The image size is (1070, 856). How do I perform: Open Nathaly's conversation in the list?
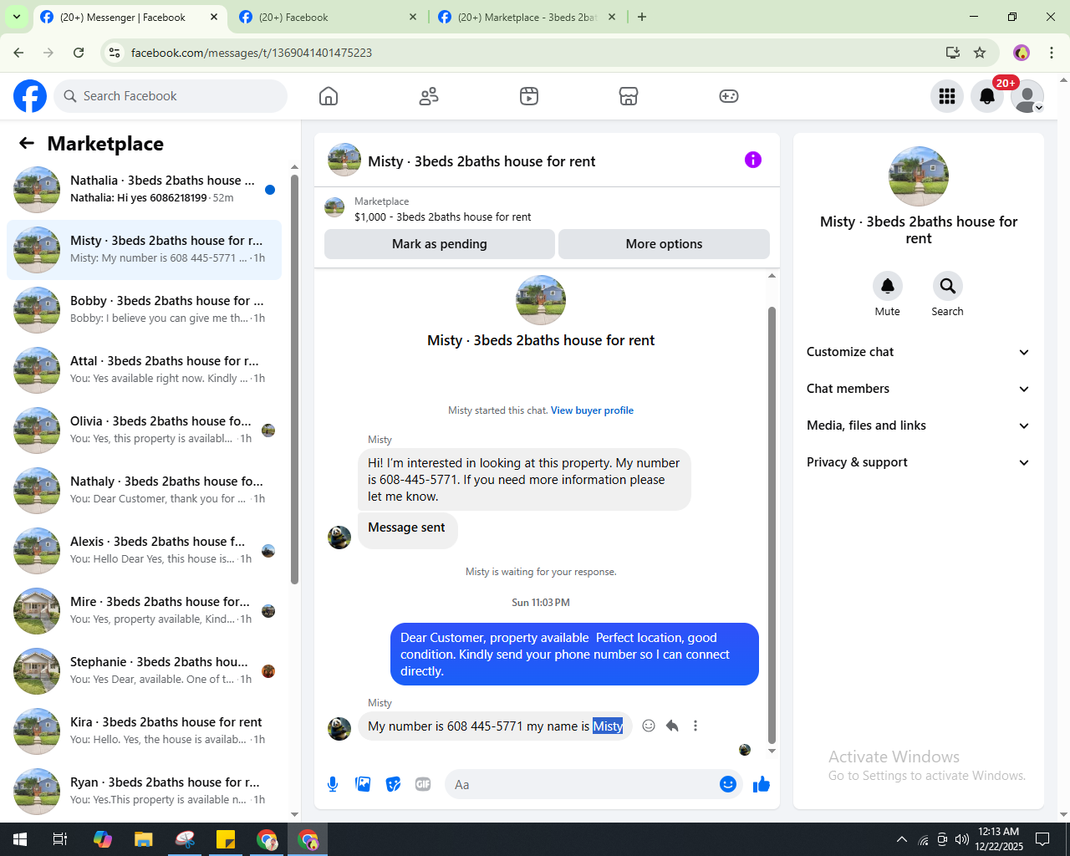pos(144,491)
